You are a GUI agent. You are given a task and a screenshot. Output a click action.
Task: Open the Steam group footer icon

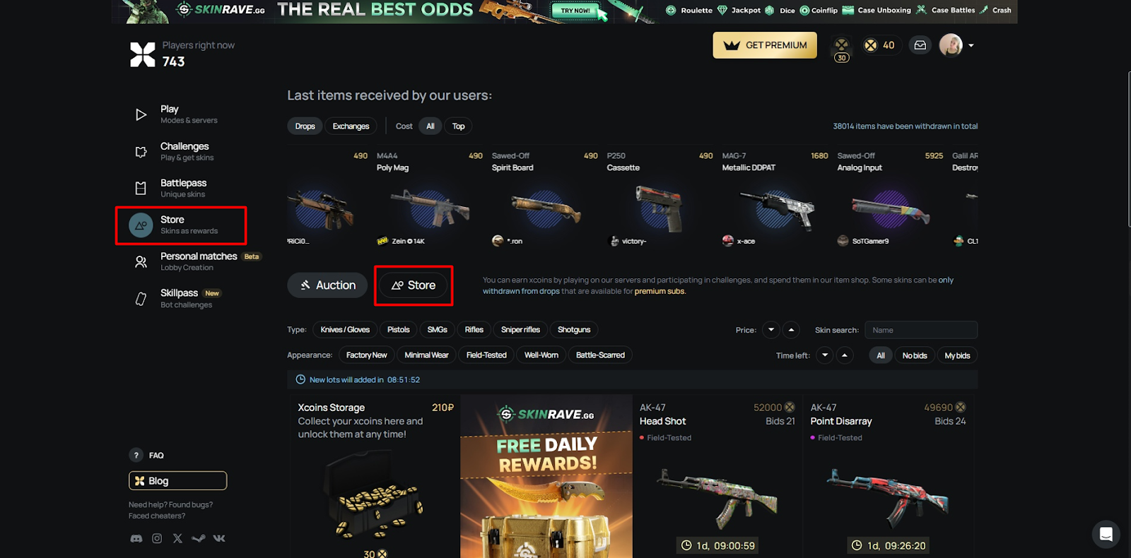coord(199,538)
